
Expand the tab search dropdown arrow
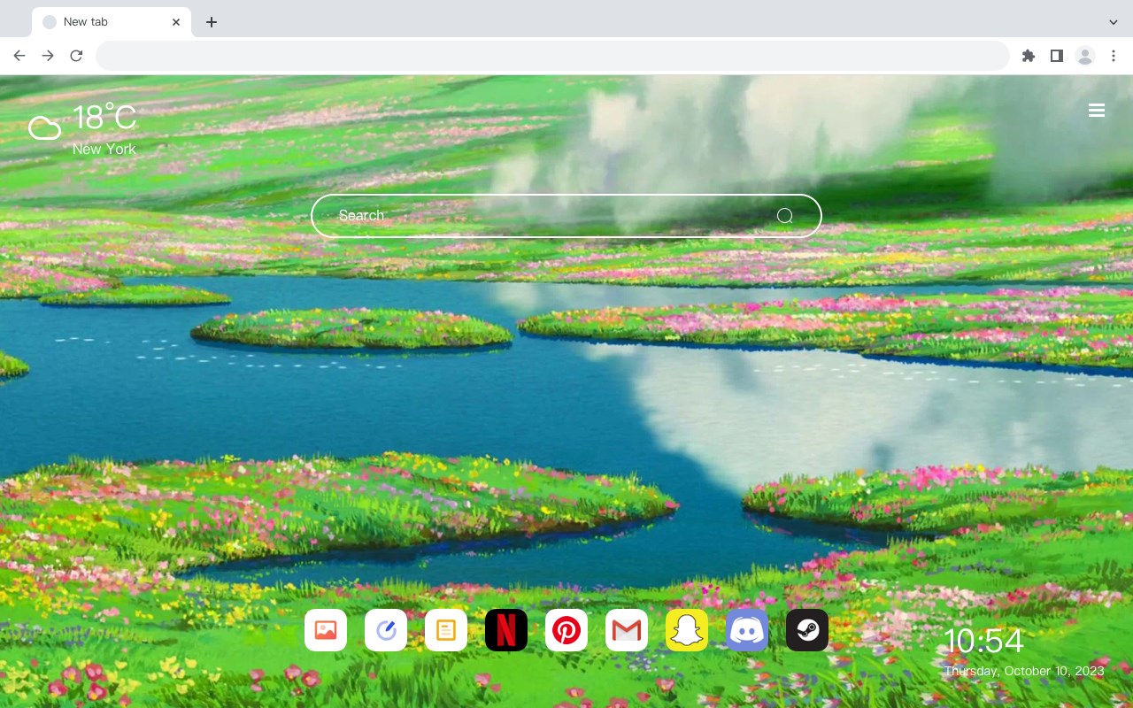tap(1114, 22)
